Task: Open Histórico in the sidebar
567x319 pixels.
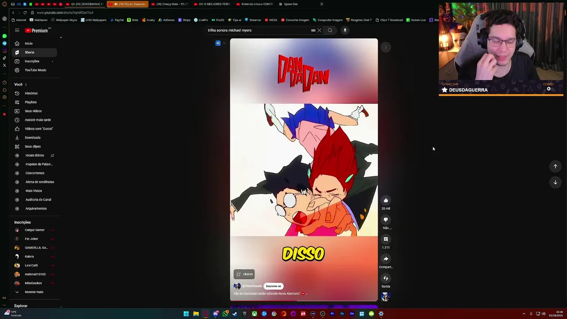Action: coord(35,93)
